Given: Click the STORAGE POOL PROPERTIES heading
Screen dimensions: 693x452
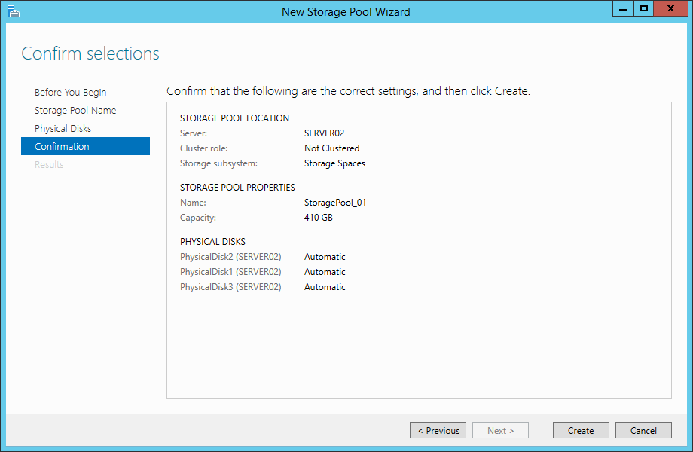Looking at the screenshot, I should point(237,188).
